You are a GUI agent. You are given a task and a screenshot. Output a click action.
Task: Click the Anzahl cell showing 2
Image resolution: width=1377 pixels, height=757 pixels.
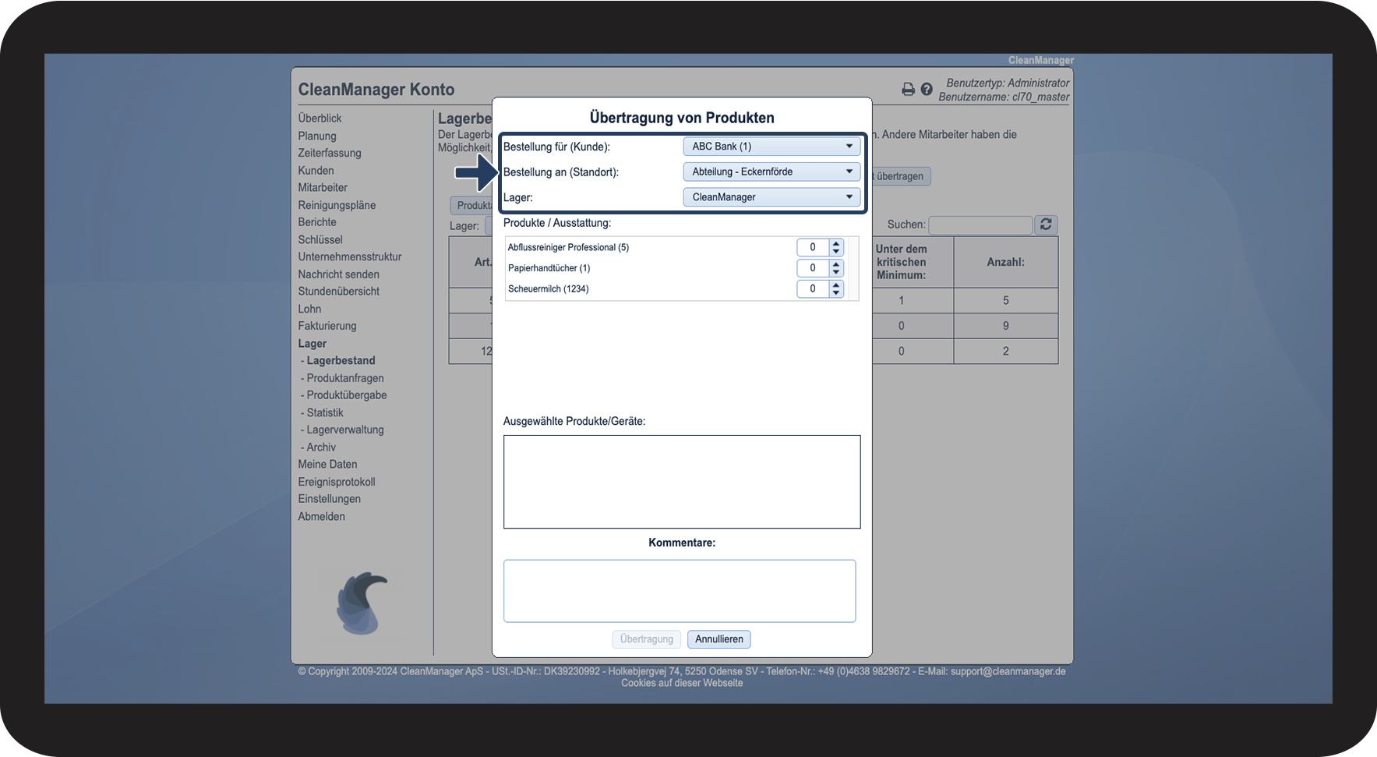coord(1005,352)
